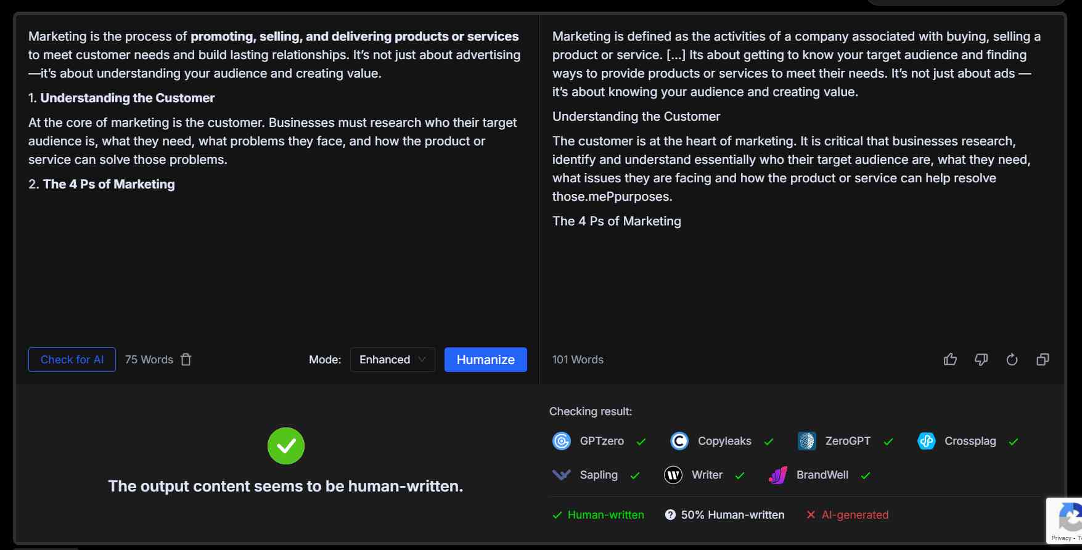Open the Mode dropdown set to Enhanced

coord(393,360)
